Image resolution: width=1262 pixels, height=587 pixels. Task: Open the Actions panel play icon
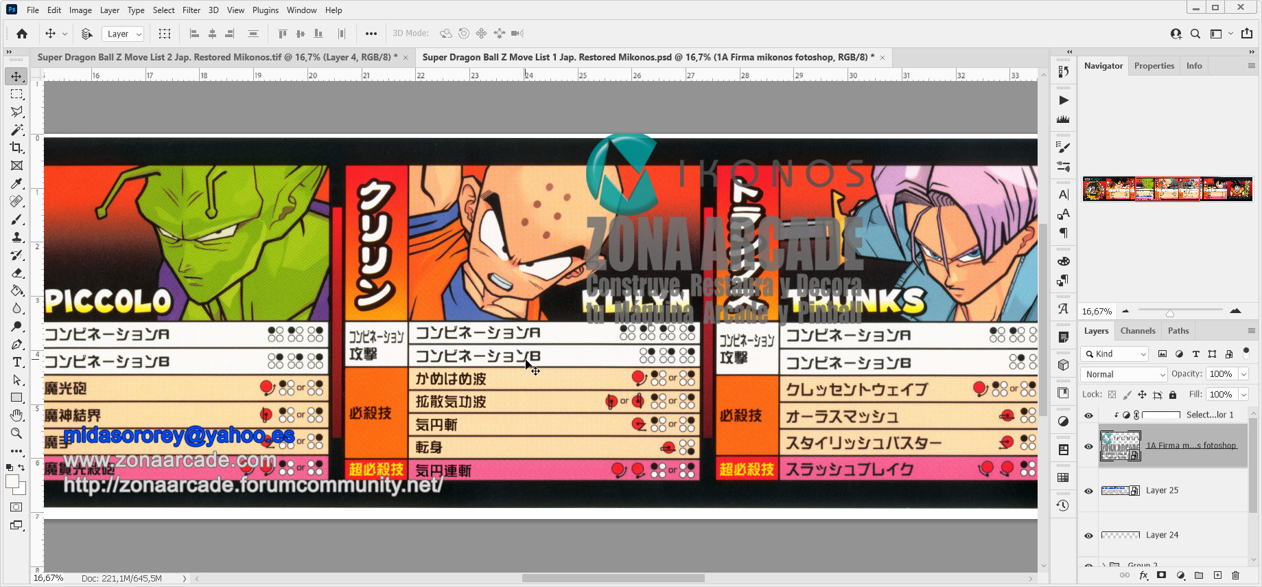(1063, 100)
